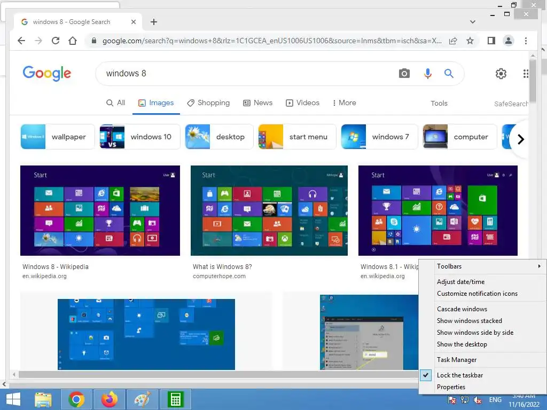Go to the Google logo homepage
This screenshot has height=410, width=547.
click(47, 74)
